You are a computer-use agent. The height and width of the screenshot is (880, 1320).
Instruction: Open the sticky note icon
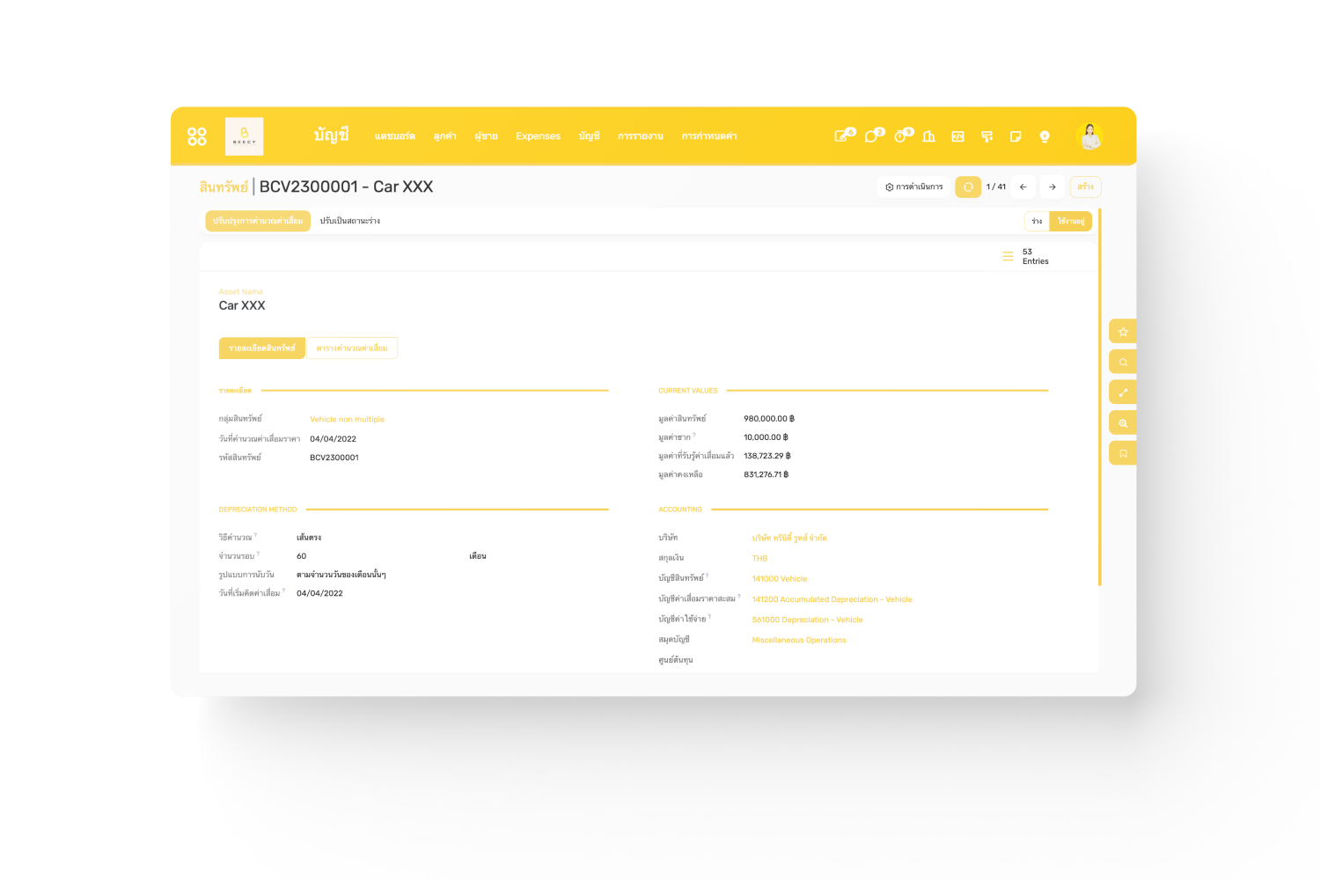click(x=1016, y=136)
